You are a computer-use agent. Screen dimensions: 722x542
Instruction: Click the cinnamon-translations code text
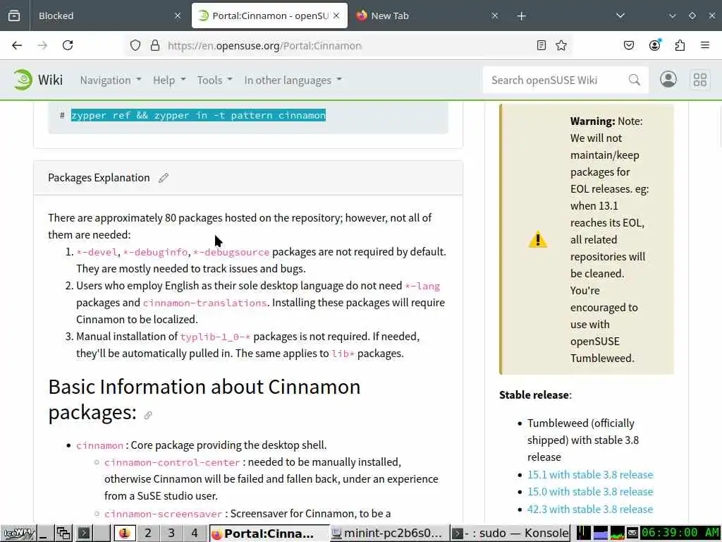tap(205, 303)
